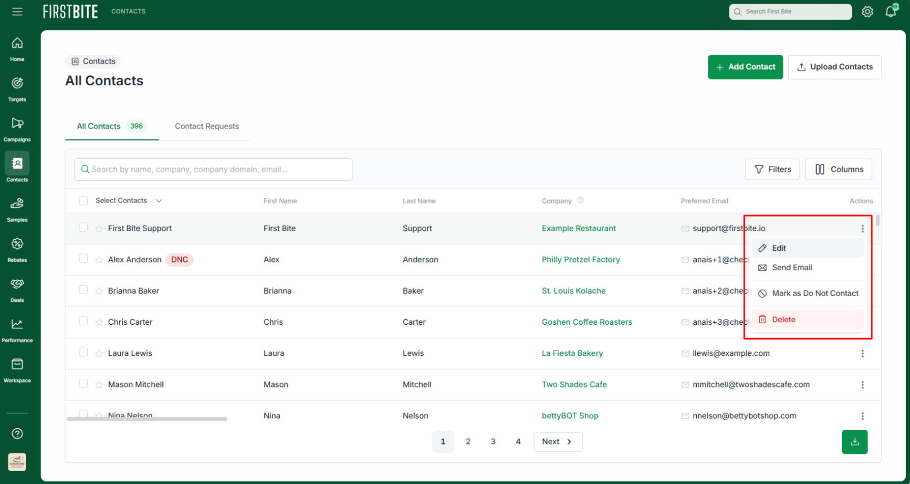Screen dimensions: 910x484
Task: Open the hamburger menu icon
Action: tap(17, 11)
